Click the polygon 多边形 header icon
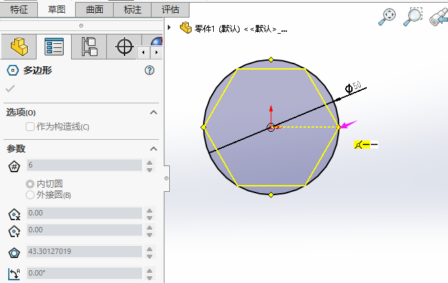Screen dimensions: 448x283 13,70
